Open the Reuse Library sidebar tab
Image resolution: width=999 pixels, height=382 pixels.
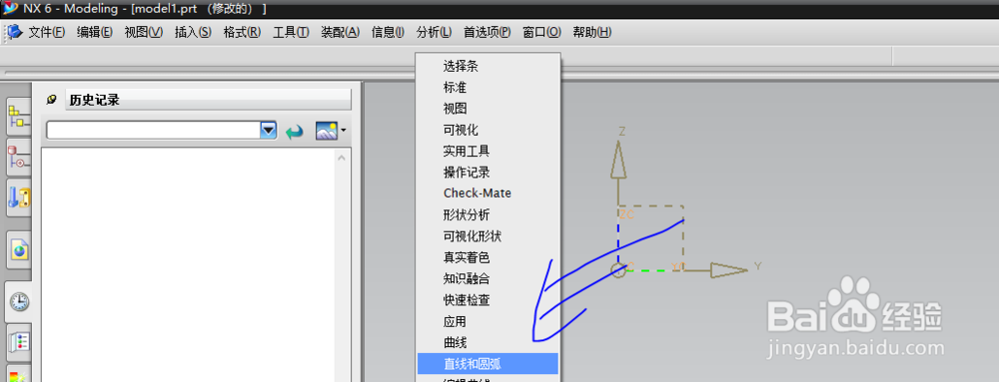click(18, 197)
